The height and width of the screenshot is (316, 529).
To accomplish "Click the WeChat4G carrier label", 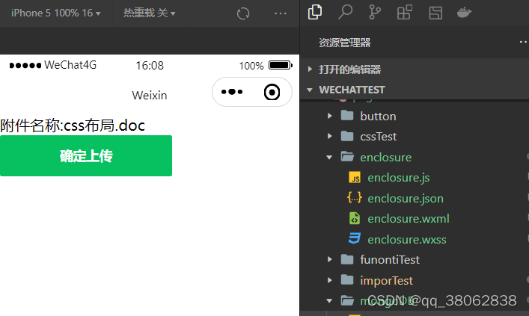I will tap(70, 65).
